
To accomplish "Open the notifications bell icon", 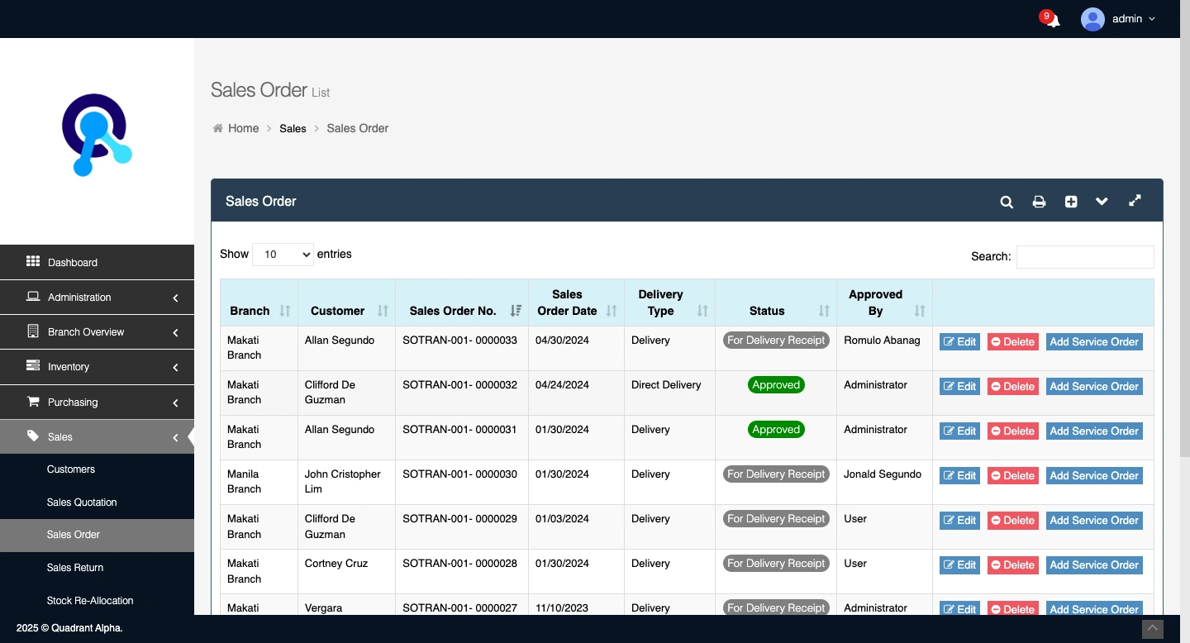I will [1052, 20].
